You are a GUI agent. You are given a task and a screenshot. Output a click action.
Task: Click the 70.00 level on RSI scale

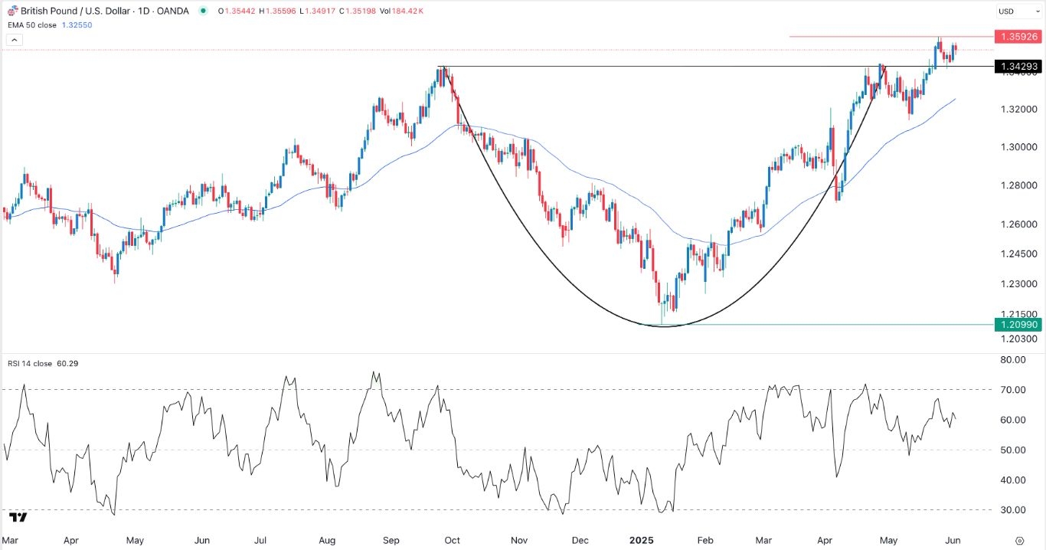tap(1012, 390)
